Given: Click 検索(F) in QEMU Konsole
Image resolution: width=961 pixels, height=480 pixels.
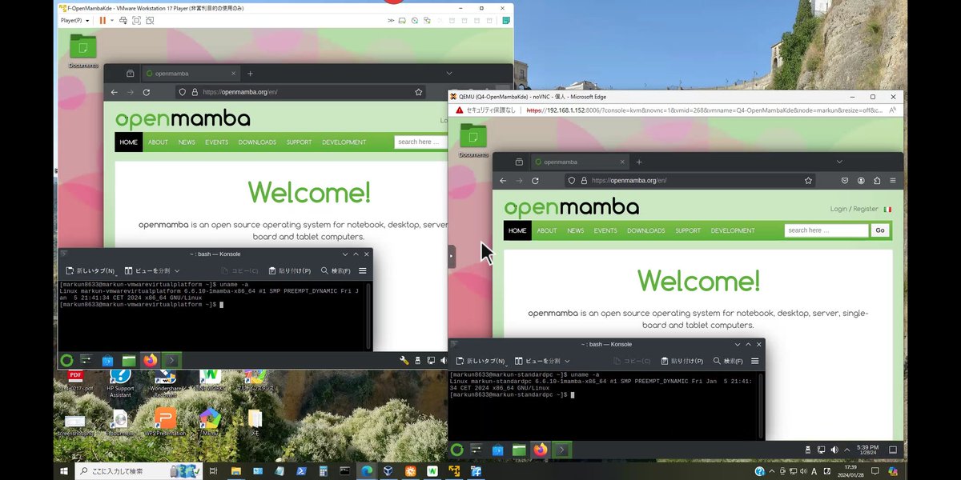Looking at the screenshot, I should [x=726, y=361].
